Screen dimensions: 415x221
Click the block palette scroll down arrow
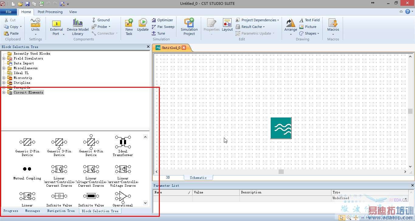coord(145,203)
